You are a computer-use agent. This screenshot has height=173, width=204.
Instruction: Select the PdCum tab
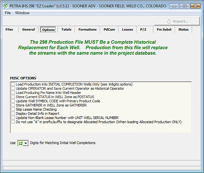click(x=109, y=29)
